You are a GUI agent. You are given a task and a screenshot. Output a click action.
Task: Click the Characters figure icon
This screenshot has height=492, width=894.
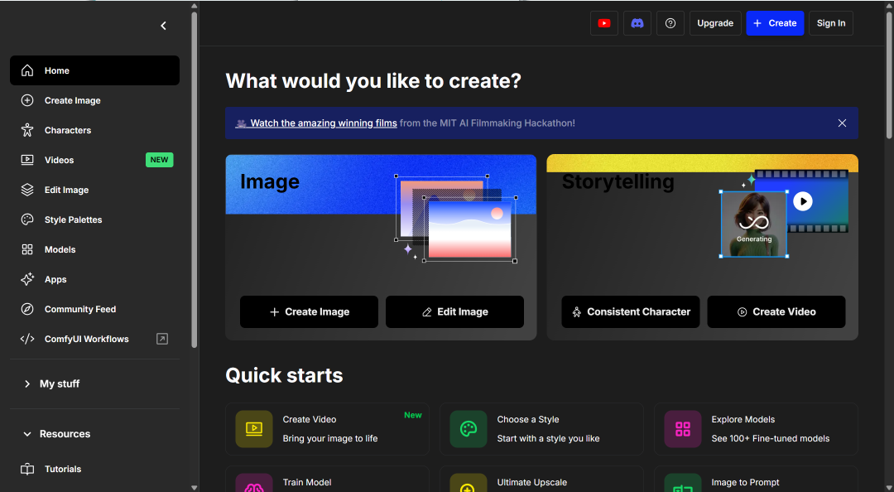click(27, 130)
